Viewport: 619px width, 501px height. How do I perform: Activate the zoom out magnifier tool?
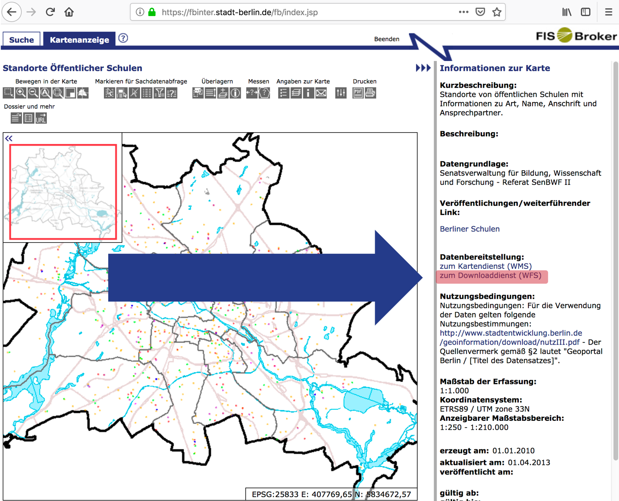[x=33, y=93]
